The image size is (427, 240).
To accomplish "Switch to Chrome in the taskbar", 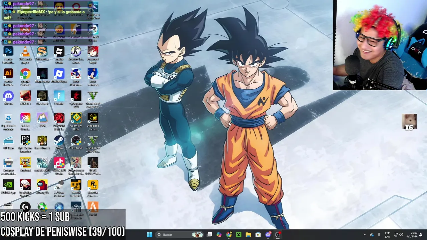I will pos(229,235).
